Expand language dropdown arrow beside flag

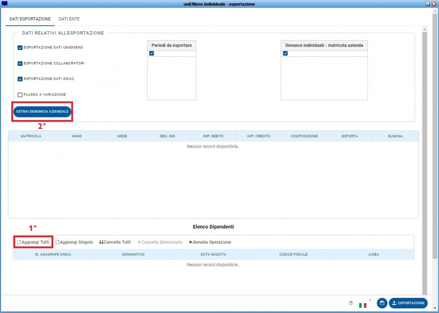(x=370, y=300)
